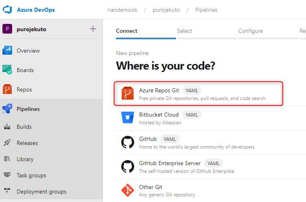Viewport: 306px width, 202px height.
Task: Click YAML badge beside GitHub Enterprise Server
Action: coord(214,163)
